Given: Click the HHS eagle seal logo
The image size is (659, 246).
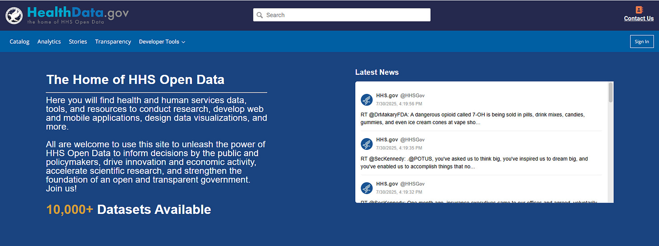Looking at the screenshot, I should [14, 15].
